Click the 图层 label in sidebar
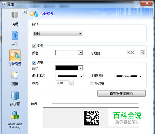Screen dimensions: 155x134 coord(15,84)
